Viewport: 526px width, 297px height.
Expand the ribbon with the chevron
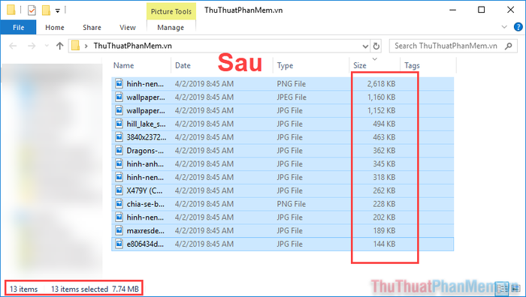click(x=504, y=27)
